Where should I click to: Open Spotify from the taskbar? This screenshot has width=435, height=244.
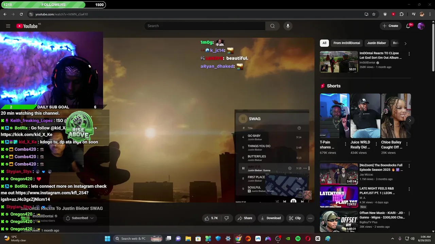(x=298, y=239)
